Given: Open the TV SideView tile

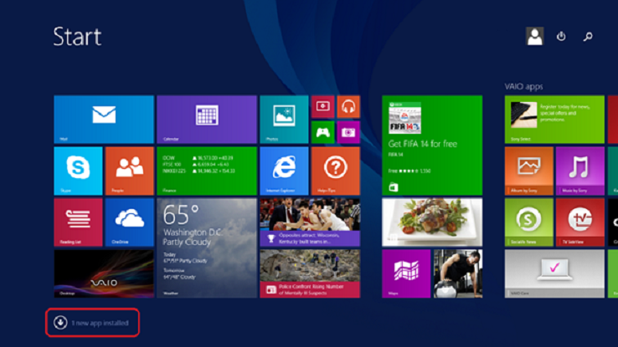Looking at the screenshot, I should 580,222.
